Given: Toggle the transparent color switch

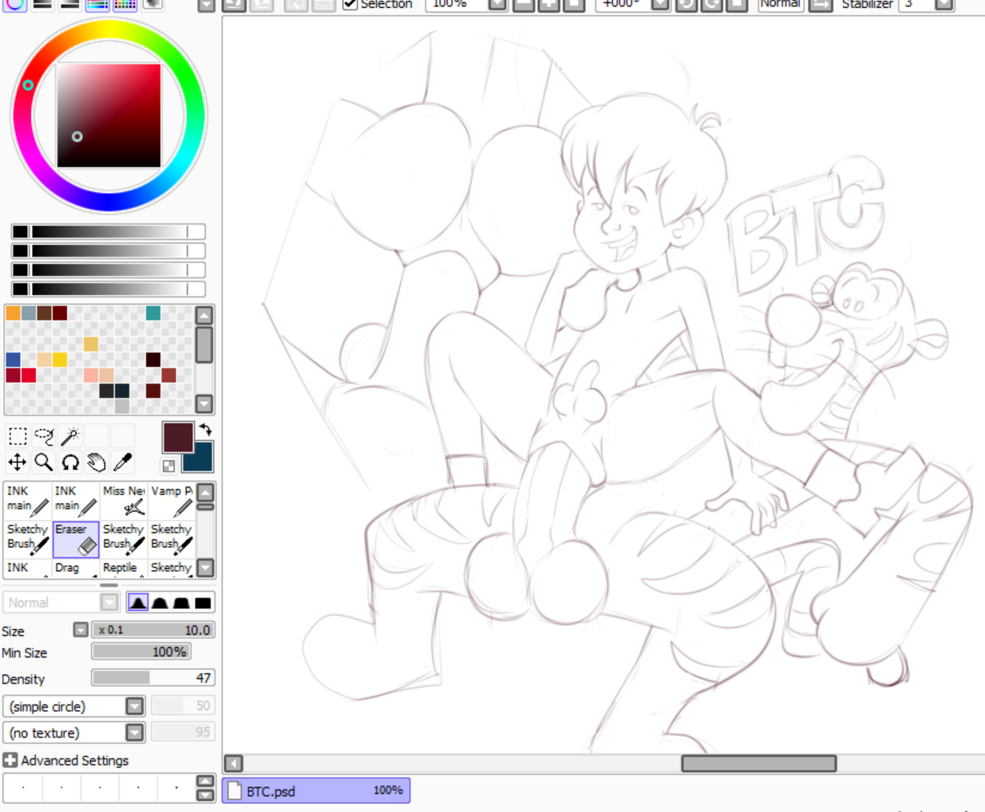Looking at the screenshot, I should 168,466.
